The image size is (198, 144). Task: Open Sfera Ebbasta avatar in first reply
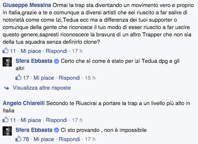coord(7,62)
